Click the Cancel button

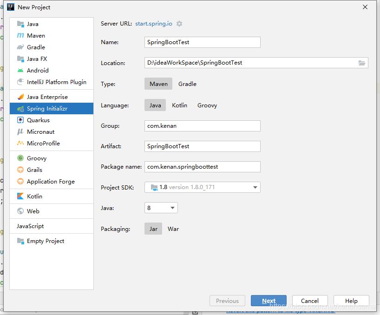[310, 301]
